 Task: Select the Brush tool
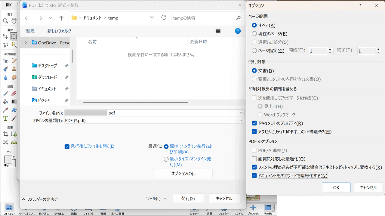pos(5,94)
